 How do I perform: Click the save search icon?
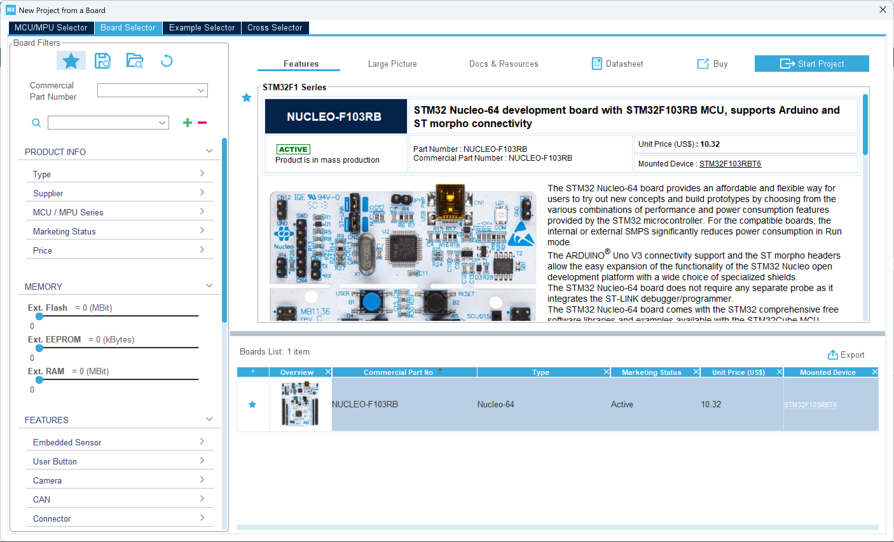[103, 61]
